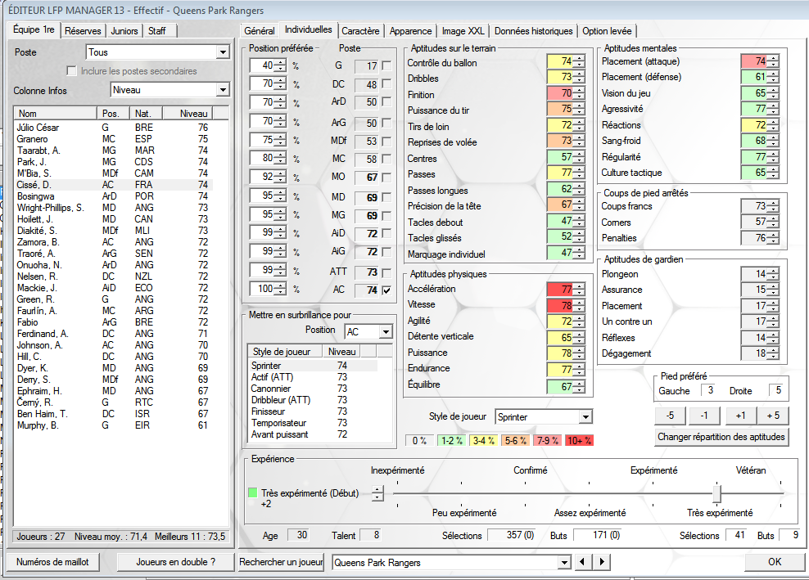Select the Finisseur player style row
This screenshot has height=580, width=809.
313,411
